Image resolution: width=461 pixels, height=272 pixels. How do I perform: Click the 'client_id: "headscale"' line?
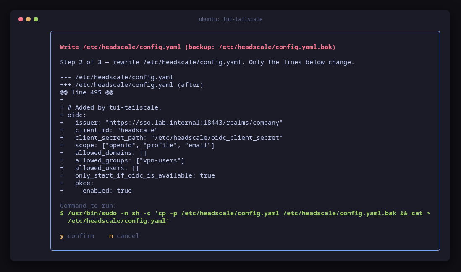(x=109, y=130)
